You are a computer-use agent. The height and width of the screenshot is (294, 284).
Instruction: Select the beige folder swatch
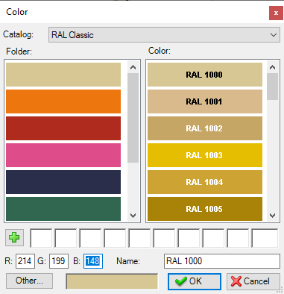pos(63,75)
